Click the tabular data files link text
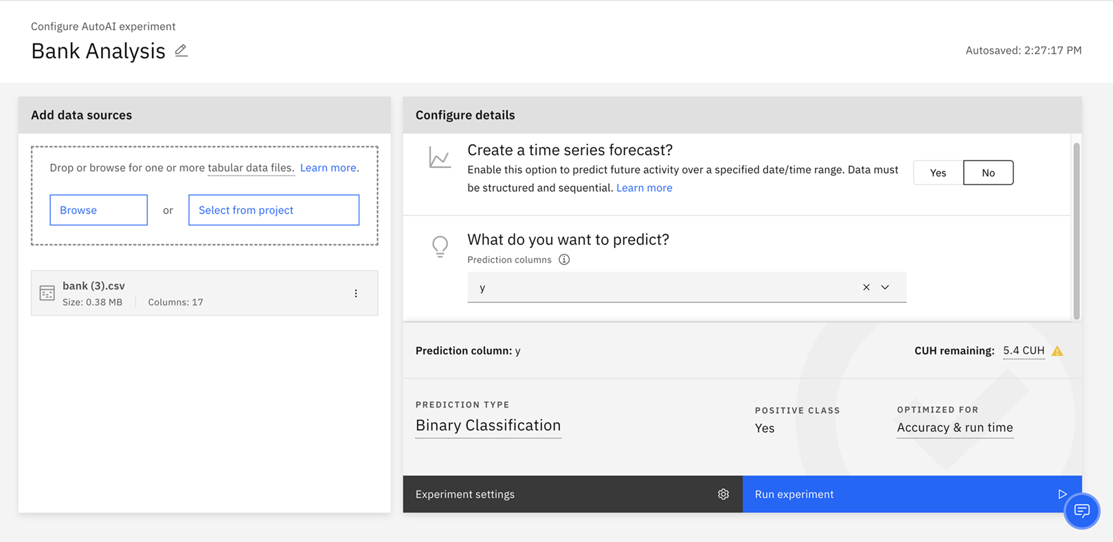Image resolution: width=1113 pixels, height=542 pixels. [251, 167]
